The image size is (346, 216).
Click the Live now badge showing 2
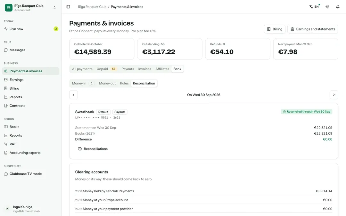pyautogui.click(x=56, y=29)
